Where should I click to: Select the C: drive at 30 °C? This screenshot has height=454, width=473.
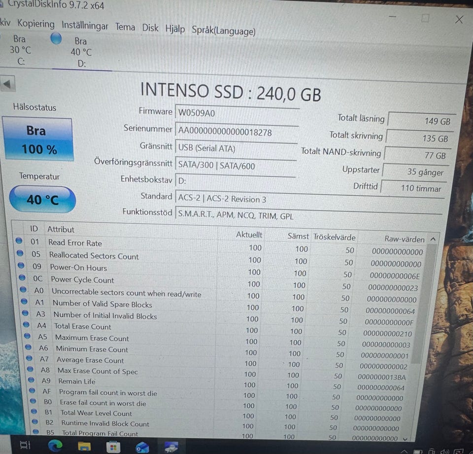point(21,50)
